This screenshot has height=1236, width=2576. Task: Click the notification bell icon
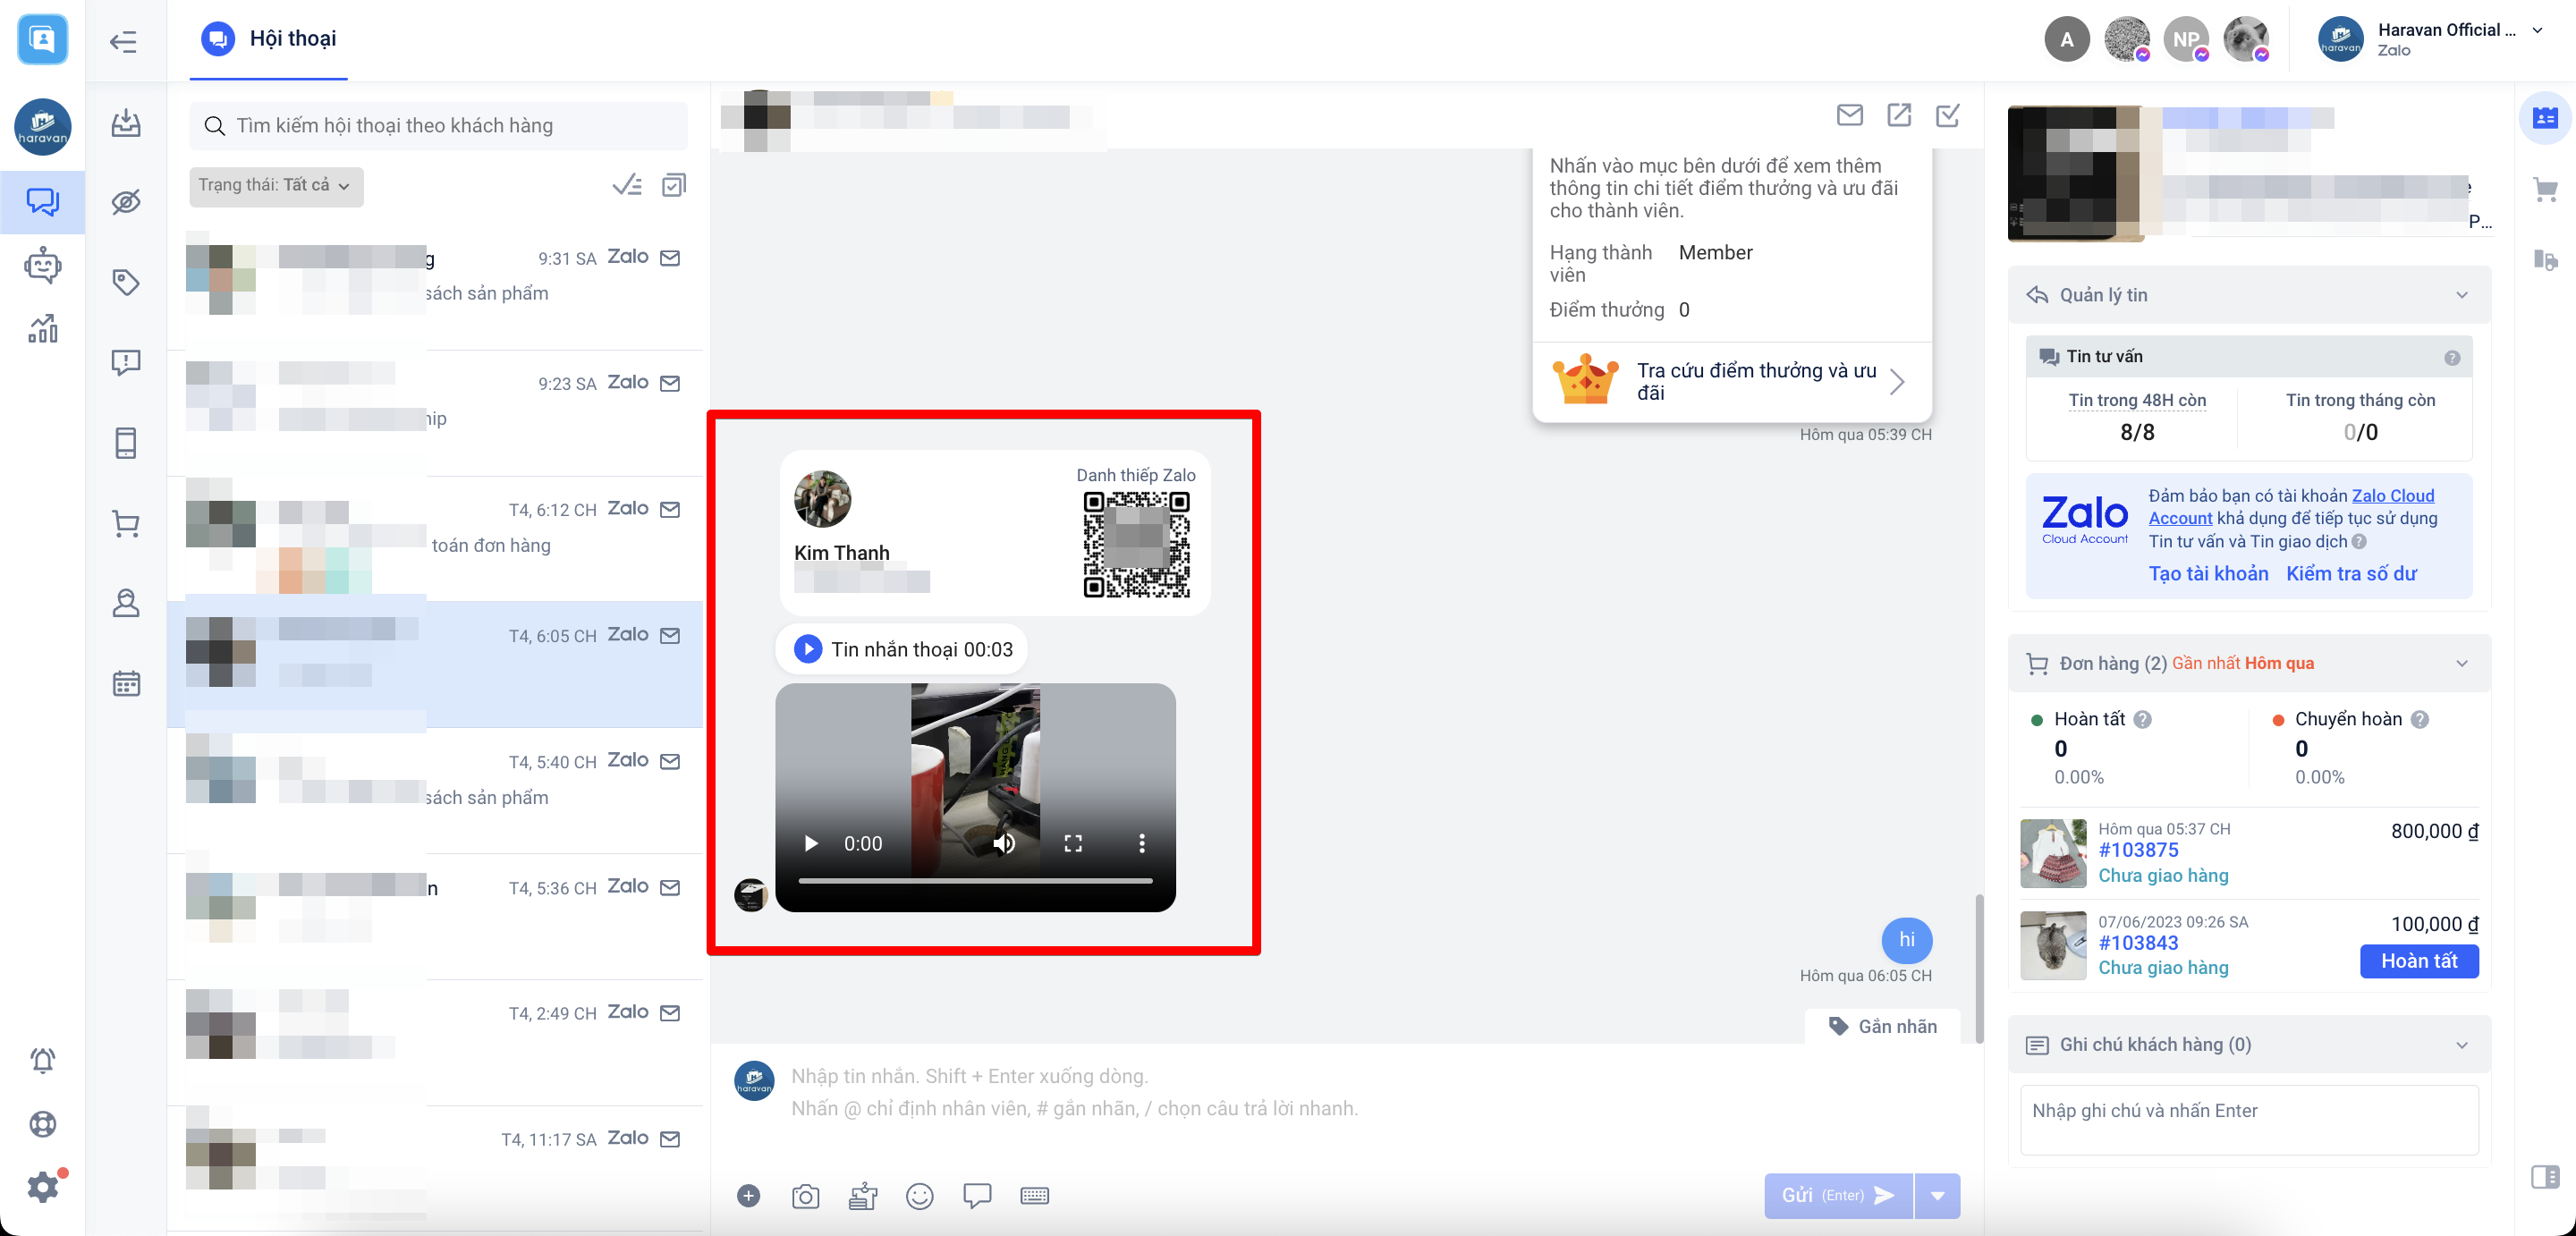[42, 1060]
